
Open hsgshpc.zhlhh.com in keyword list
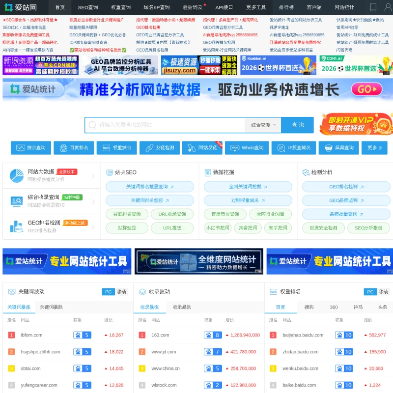40,352
